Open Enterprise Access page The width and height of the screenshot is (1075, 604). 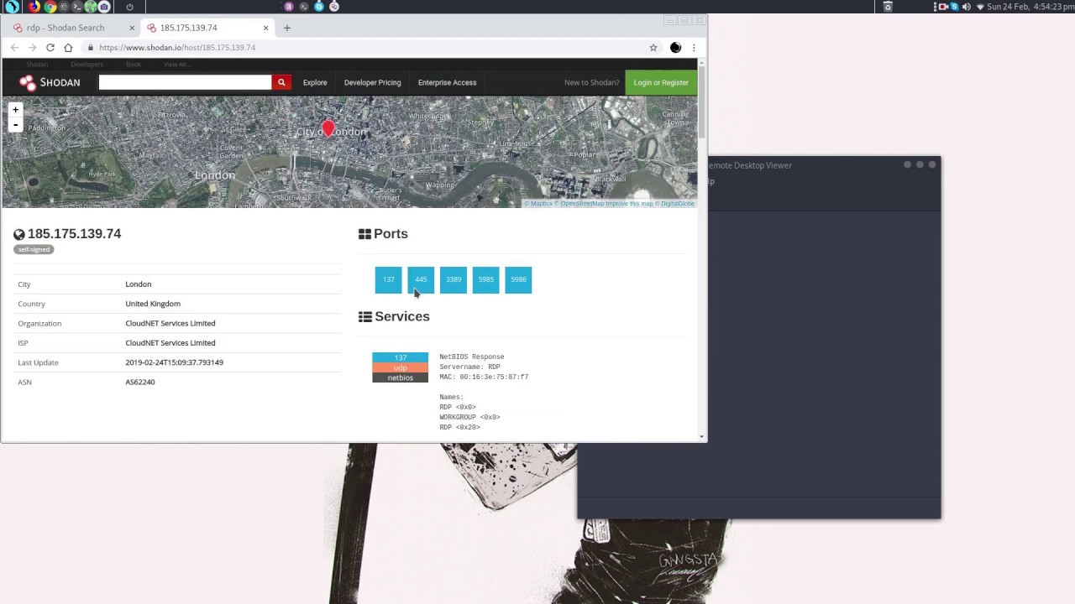point(447,82)
